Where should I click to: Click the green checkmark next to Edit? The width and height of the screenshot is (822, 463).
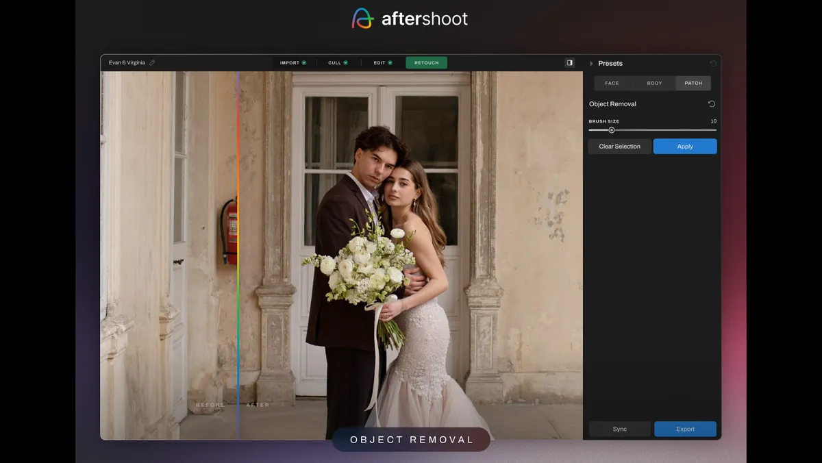pos(390,63)
